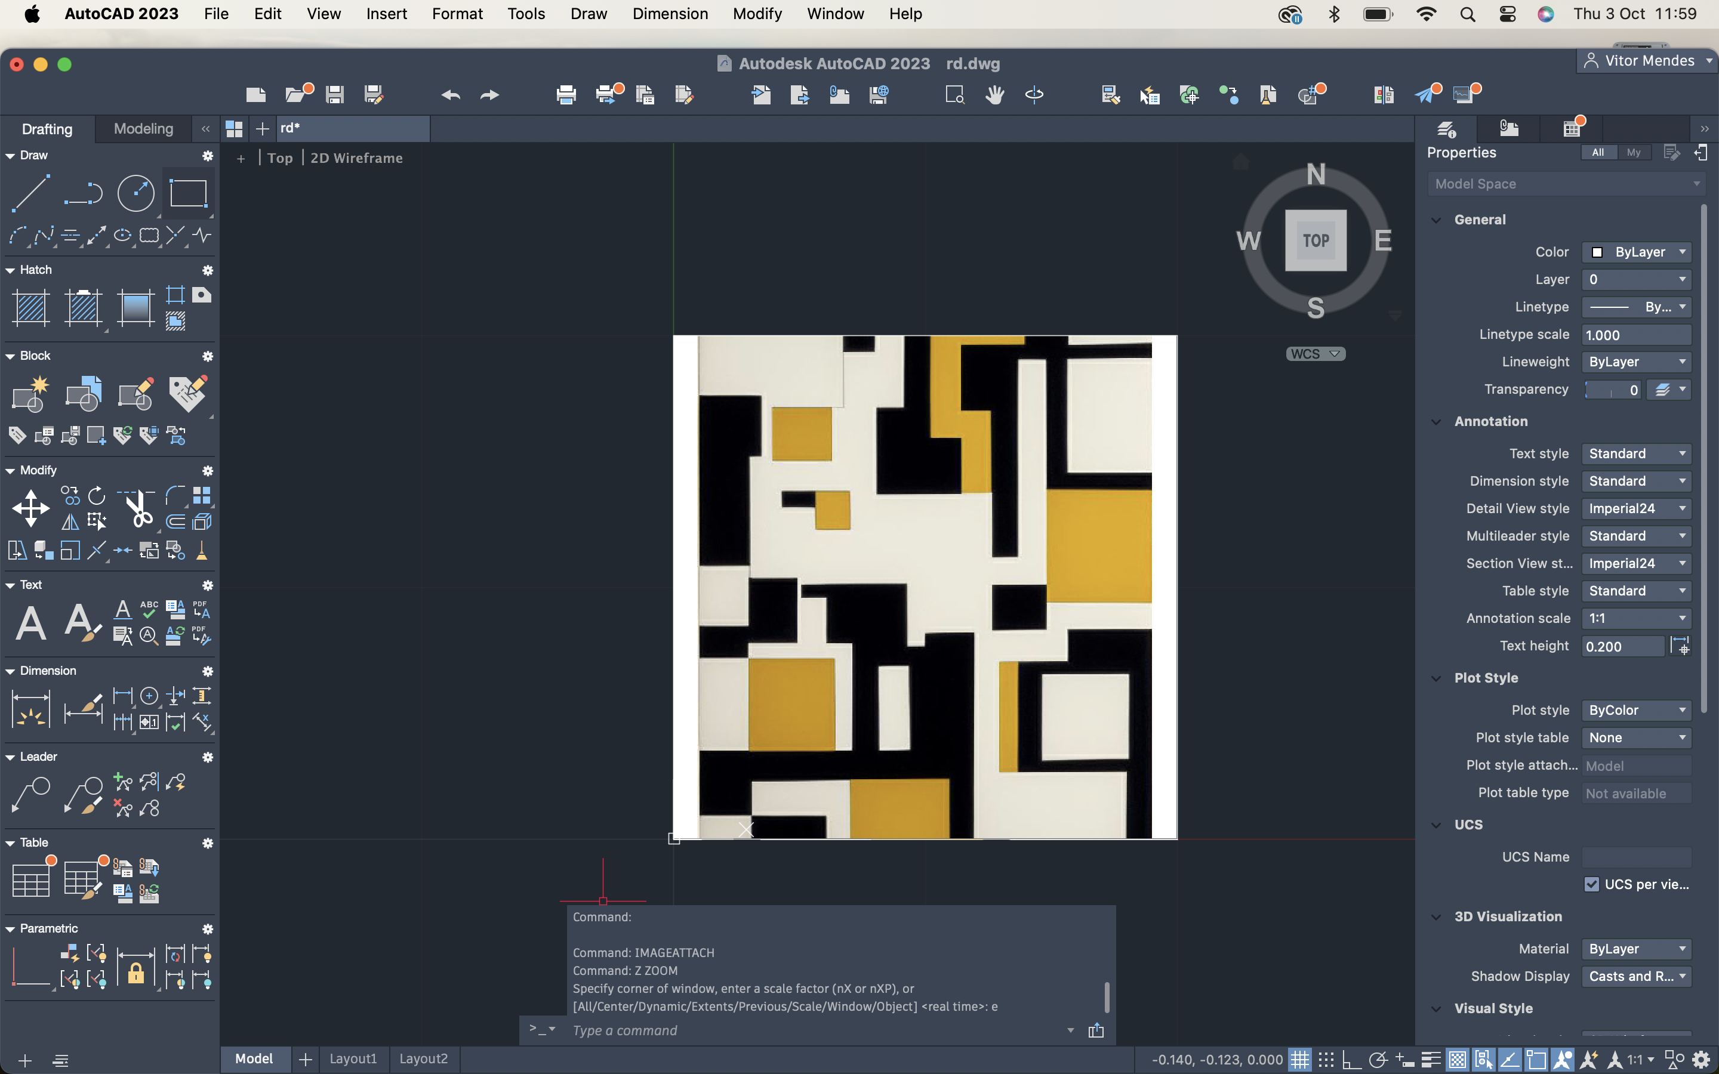The image size is (1719, 1074).
Task: Select the Rectangle draw tool
Action: [188, 193]
